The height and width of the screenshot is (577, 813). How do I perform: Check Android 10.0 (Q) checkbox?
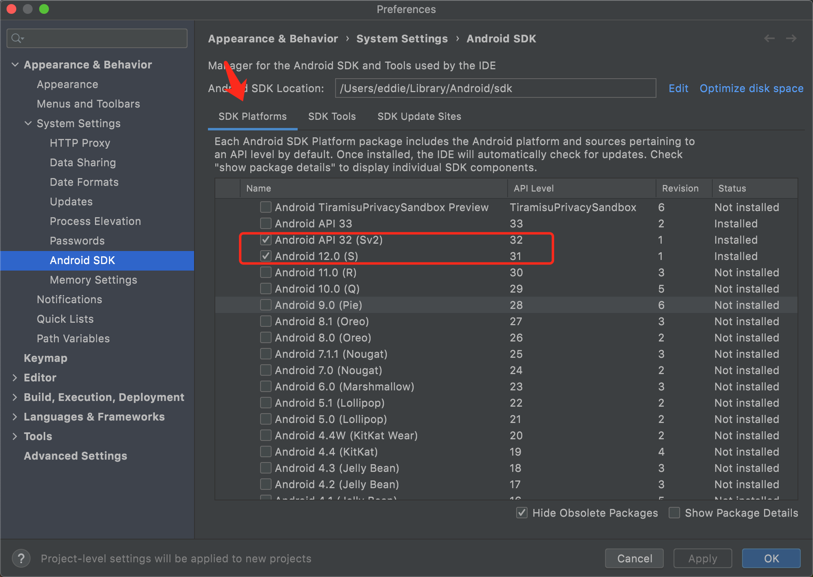tap(266, 288)
